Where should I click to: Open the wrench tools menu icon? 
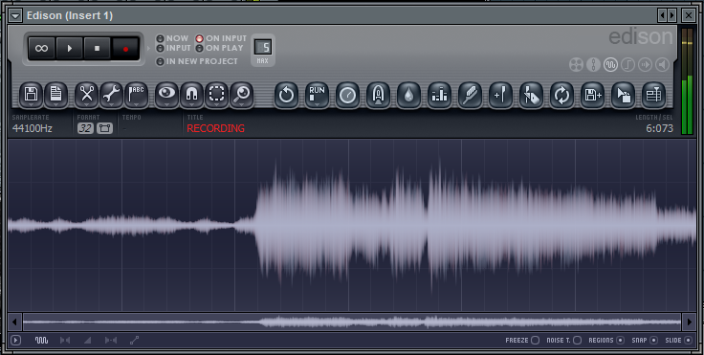click(111, 95)
